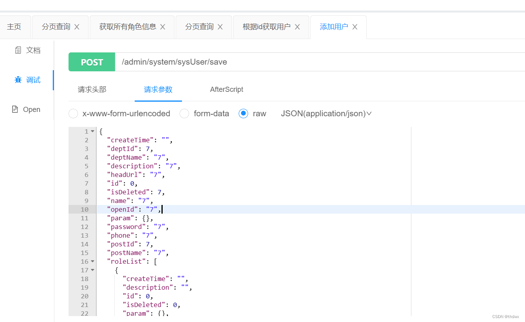Click the "name": "7" line

(130, 201)
